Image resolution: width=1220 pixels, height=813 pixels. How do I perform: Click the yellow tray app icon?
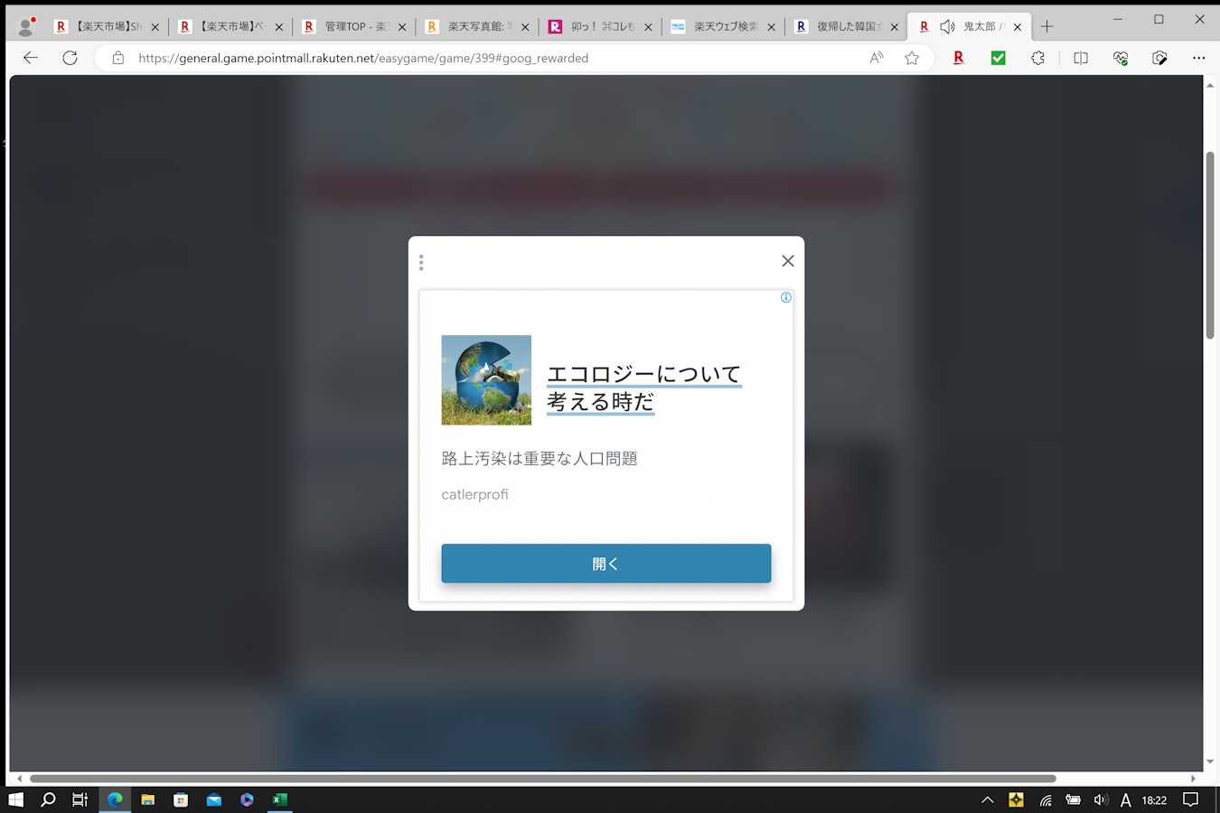[x=1016, y=799]
